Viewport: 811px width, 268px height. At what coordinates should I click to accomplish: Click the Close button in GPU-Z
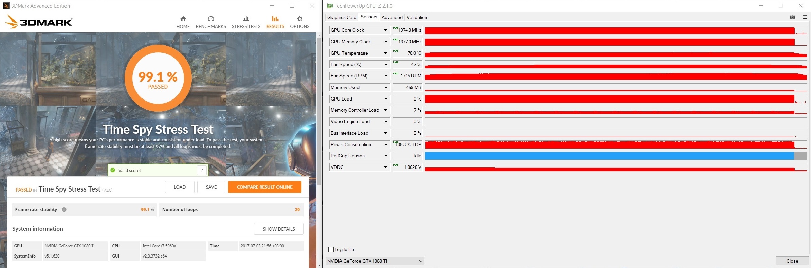click(x=792, y=261)
